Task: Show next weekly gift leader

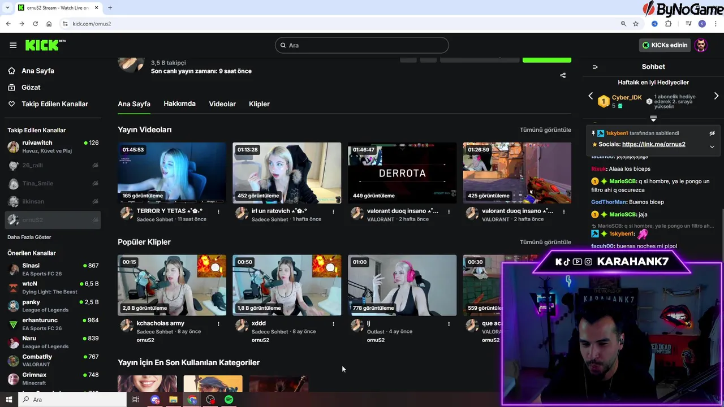Action: (716, 96)
